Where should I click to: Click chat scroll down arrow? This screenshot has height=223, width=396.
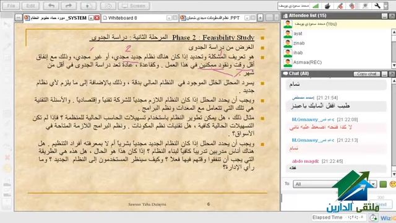[394, 174]
